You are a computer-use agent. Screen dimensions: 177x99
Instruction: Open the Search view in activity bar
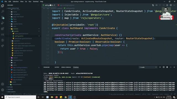click(2, 12)
